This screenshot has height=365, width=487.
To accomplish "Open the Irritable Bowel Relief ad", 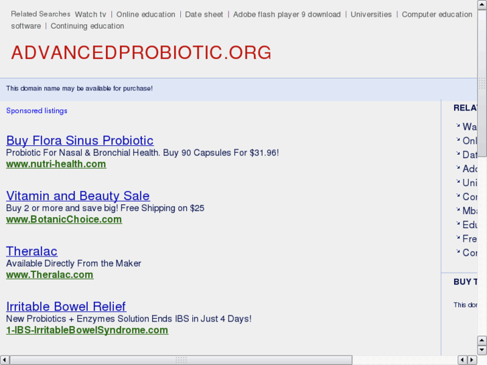I will tap(66, 306).
